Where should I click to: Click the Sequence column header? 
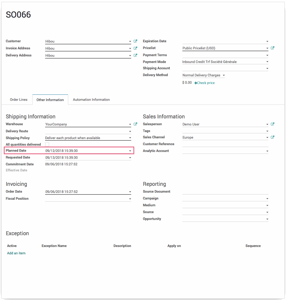[x=253, y=246]
